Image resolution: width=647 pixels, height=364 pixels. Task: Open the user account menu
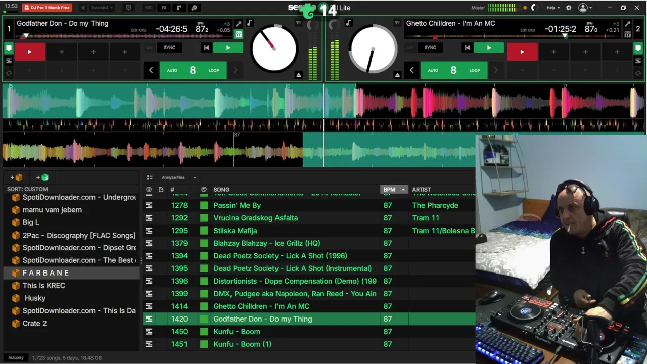coord(585,8)
